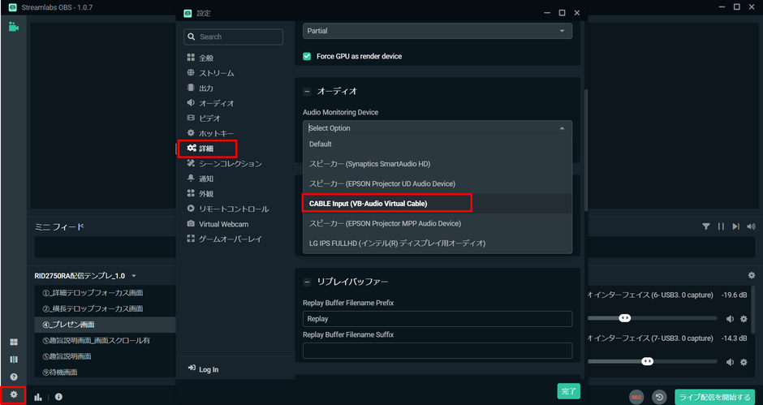Select 詳細 Advanced settings tab
This screenshot has width=763, height=405.
[207, 149]
